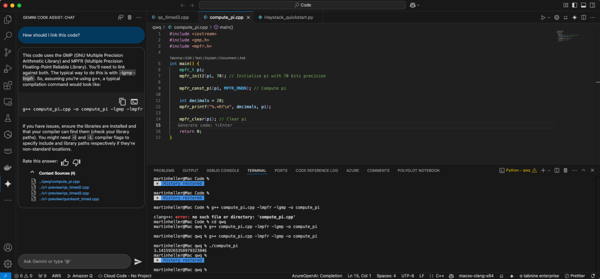Switch to the qs_timed3.cpp tab
The height and width of the screenshot is (279, 600).
tap(173, 17)
